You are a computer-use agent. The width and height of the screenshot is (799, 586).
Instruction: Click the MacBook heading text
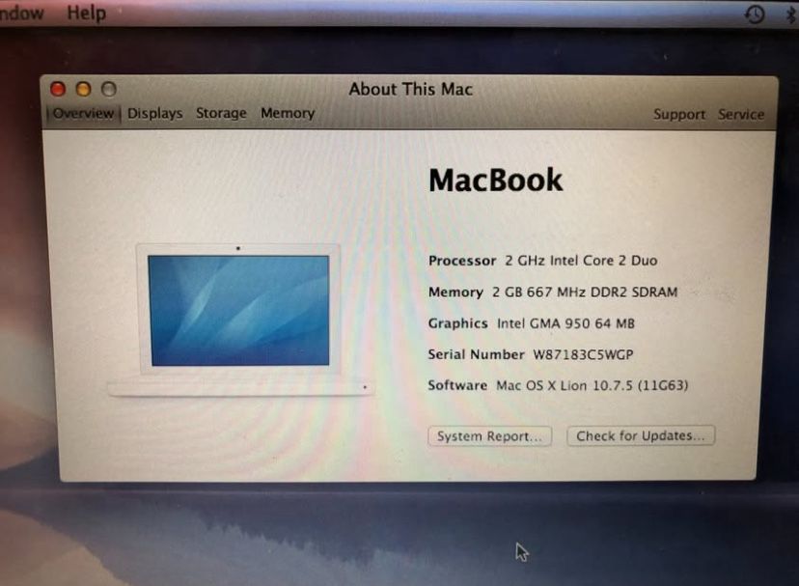click(x=495, y=180)
